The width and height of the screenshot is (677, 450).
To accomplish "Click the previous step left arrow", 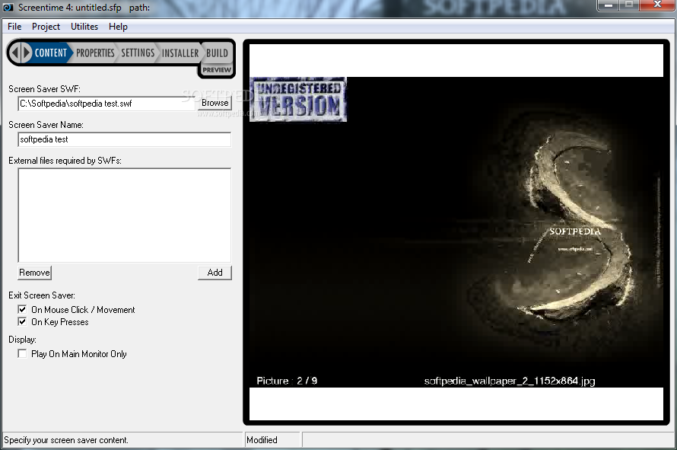I will click(x=15, y=53).
